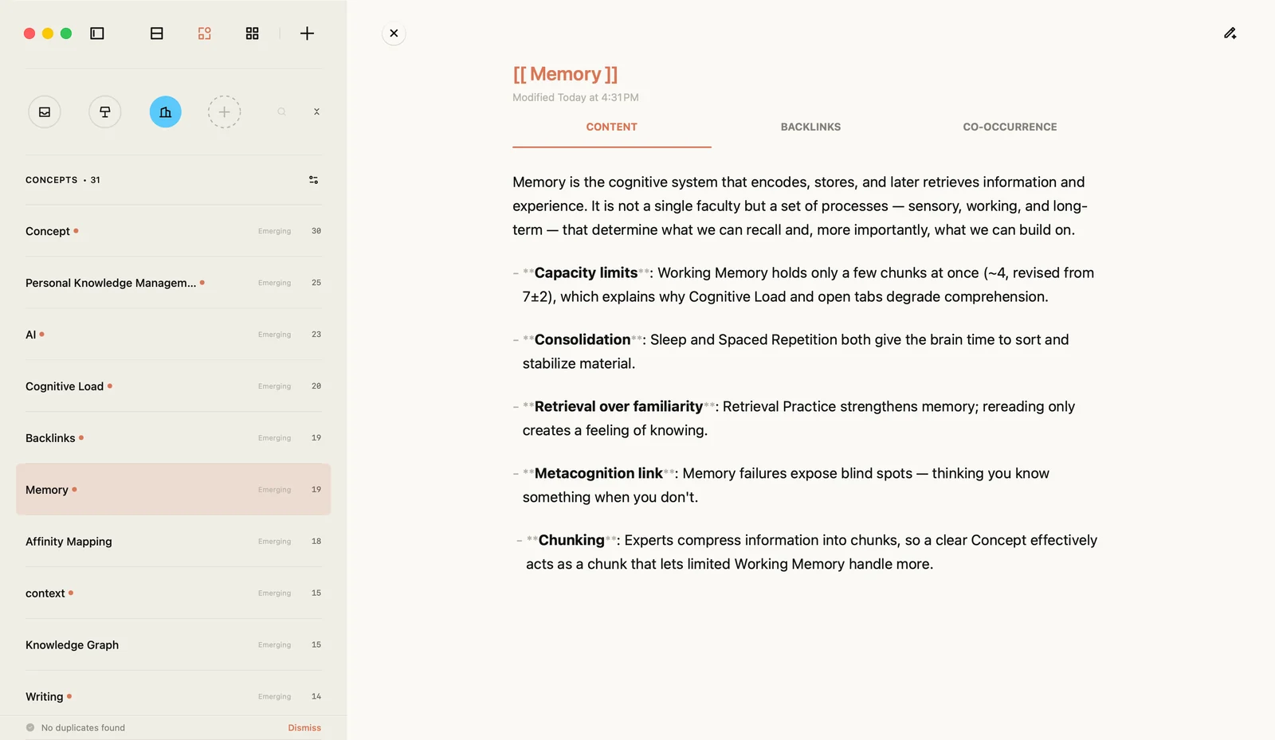The height and width of the screenshot is (740, 1275).
Task: Open the Affinity Mapping concept
Action: pos(174,542)
